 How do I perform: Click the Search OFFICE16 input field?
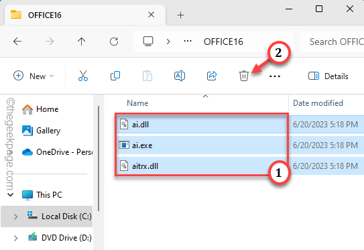pos(332,42)
